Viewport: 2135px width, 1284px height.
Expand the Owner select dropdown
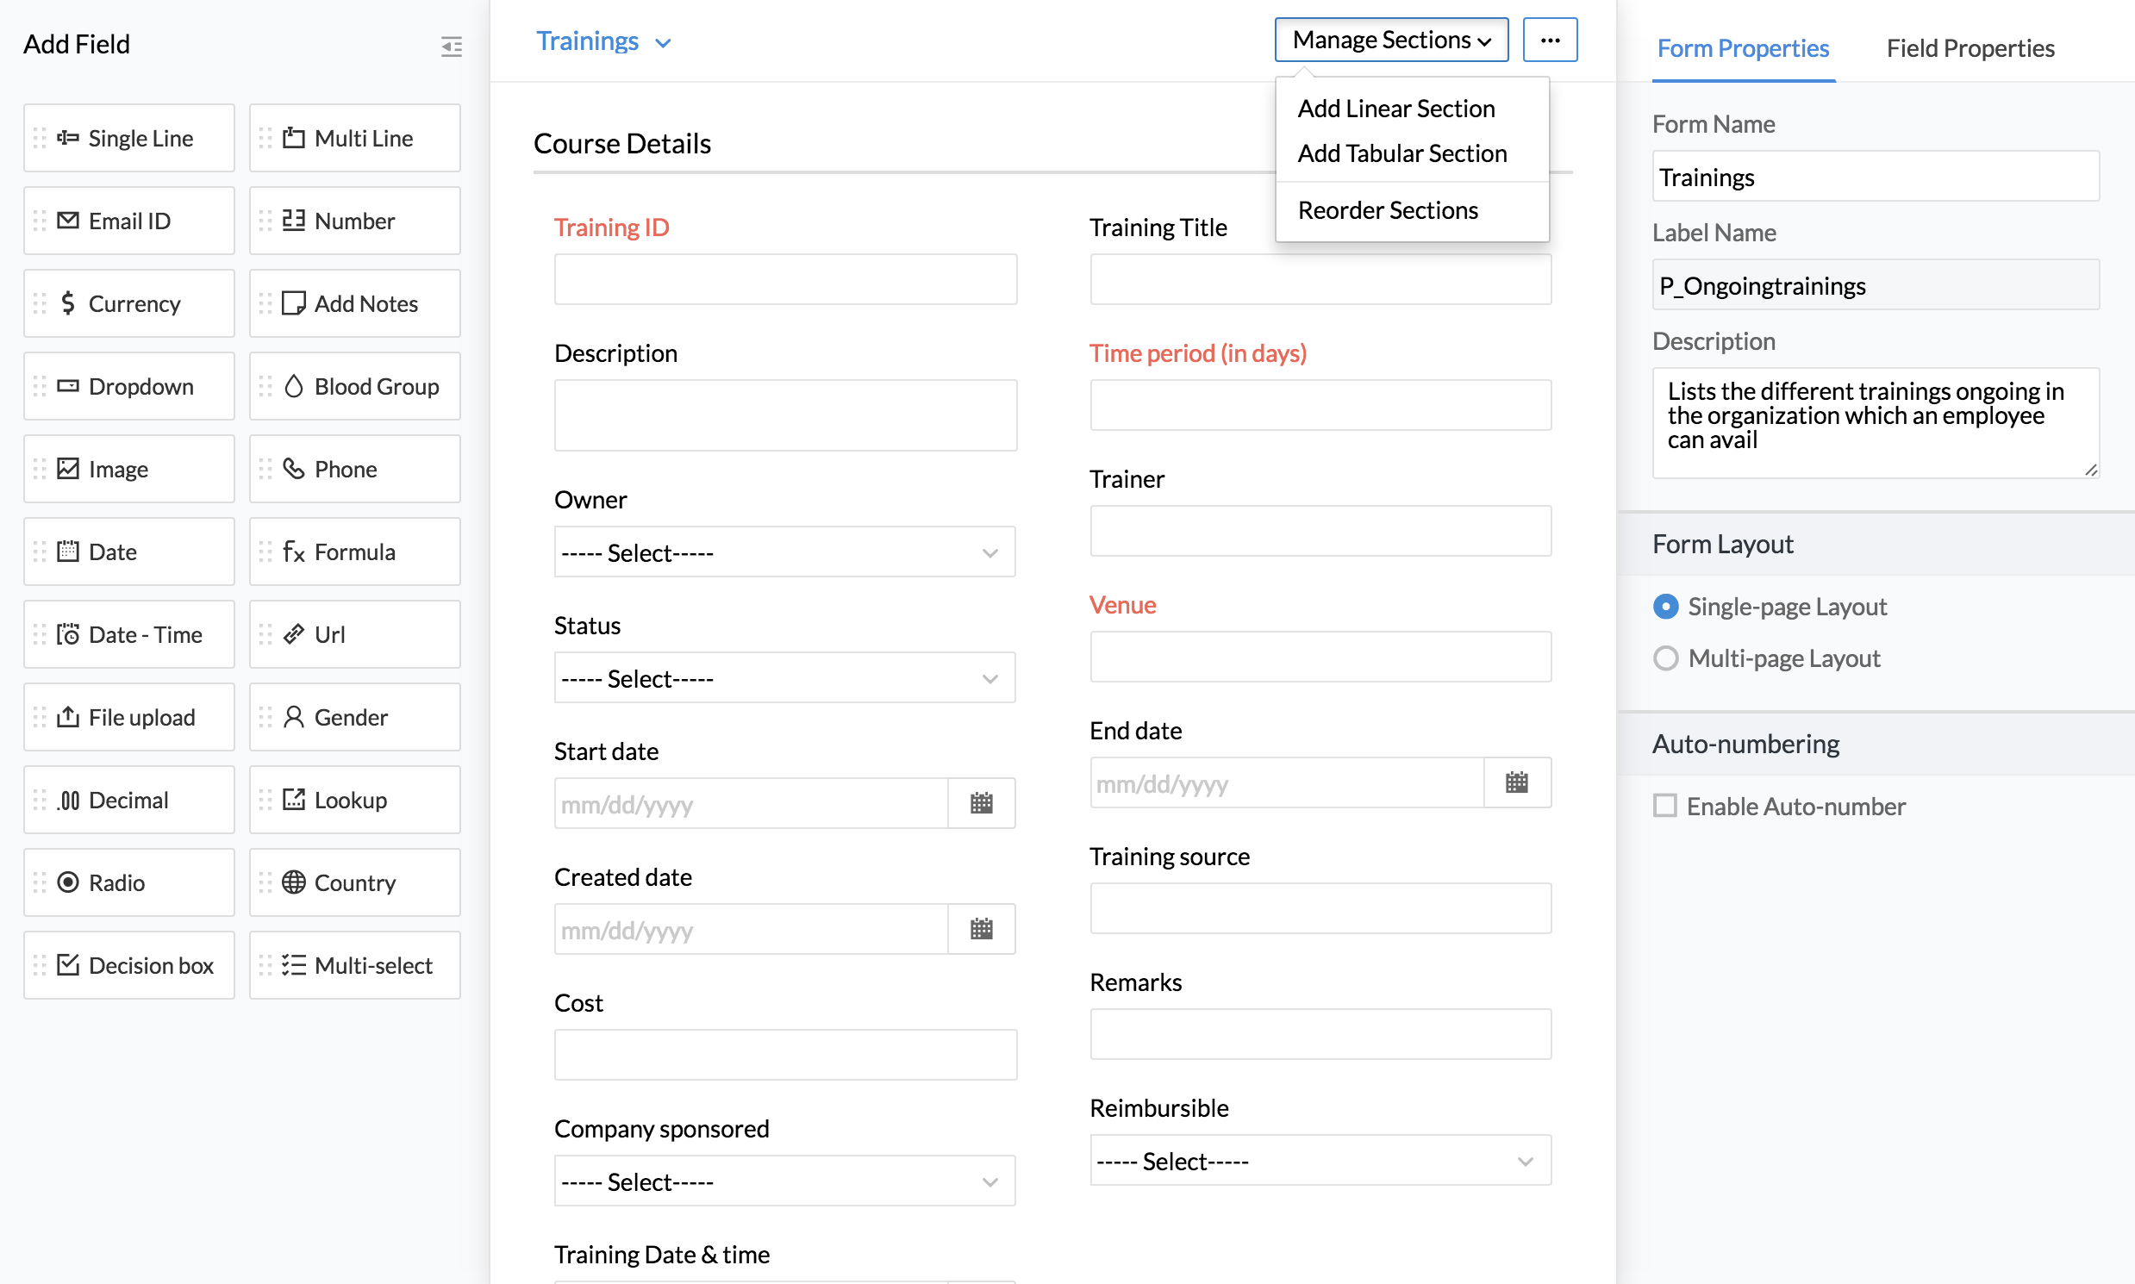(x=784, y=552)
